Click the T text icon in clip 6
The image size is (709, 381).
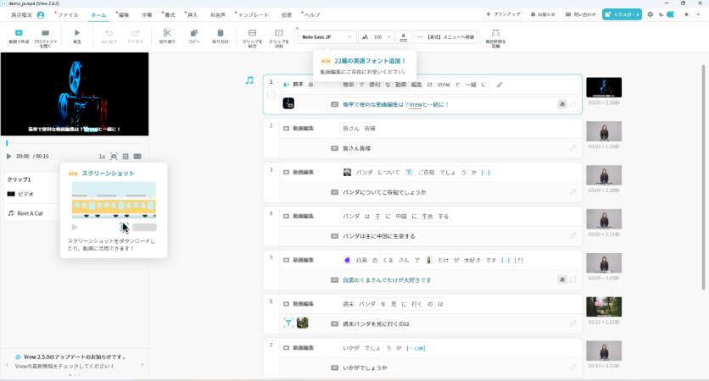(x=288, y=323)
